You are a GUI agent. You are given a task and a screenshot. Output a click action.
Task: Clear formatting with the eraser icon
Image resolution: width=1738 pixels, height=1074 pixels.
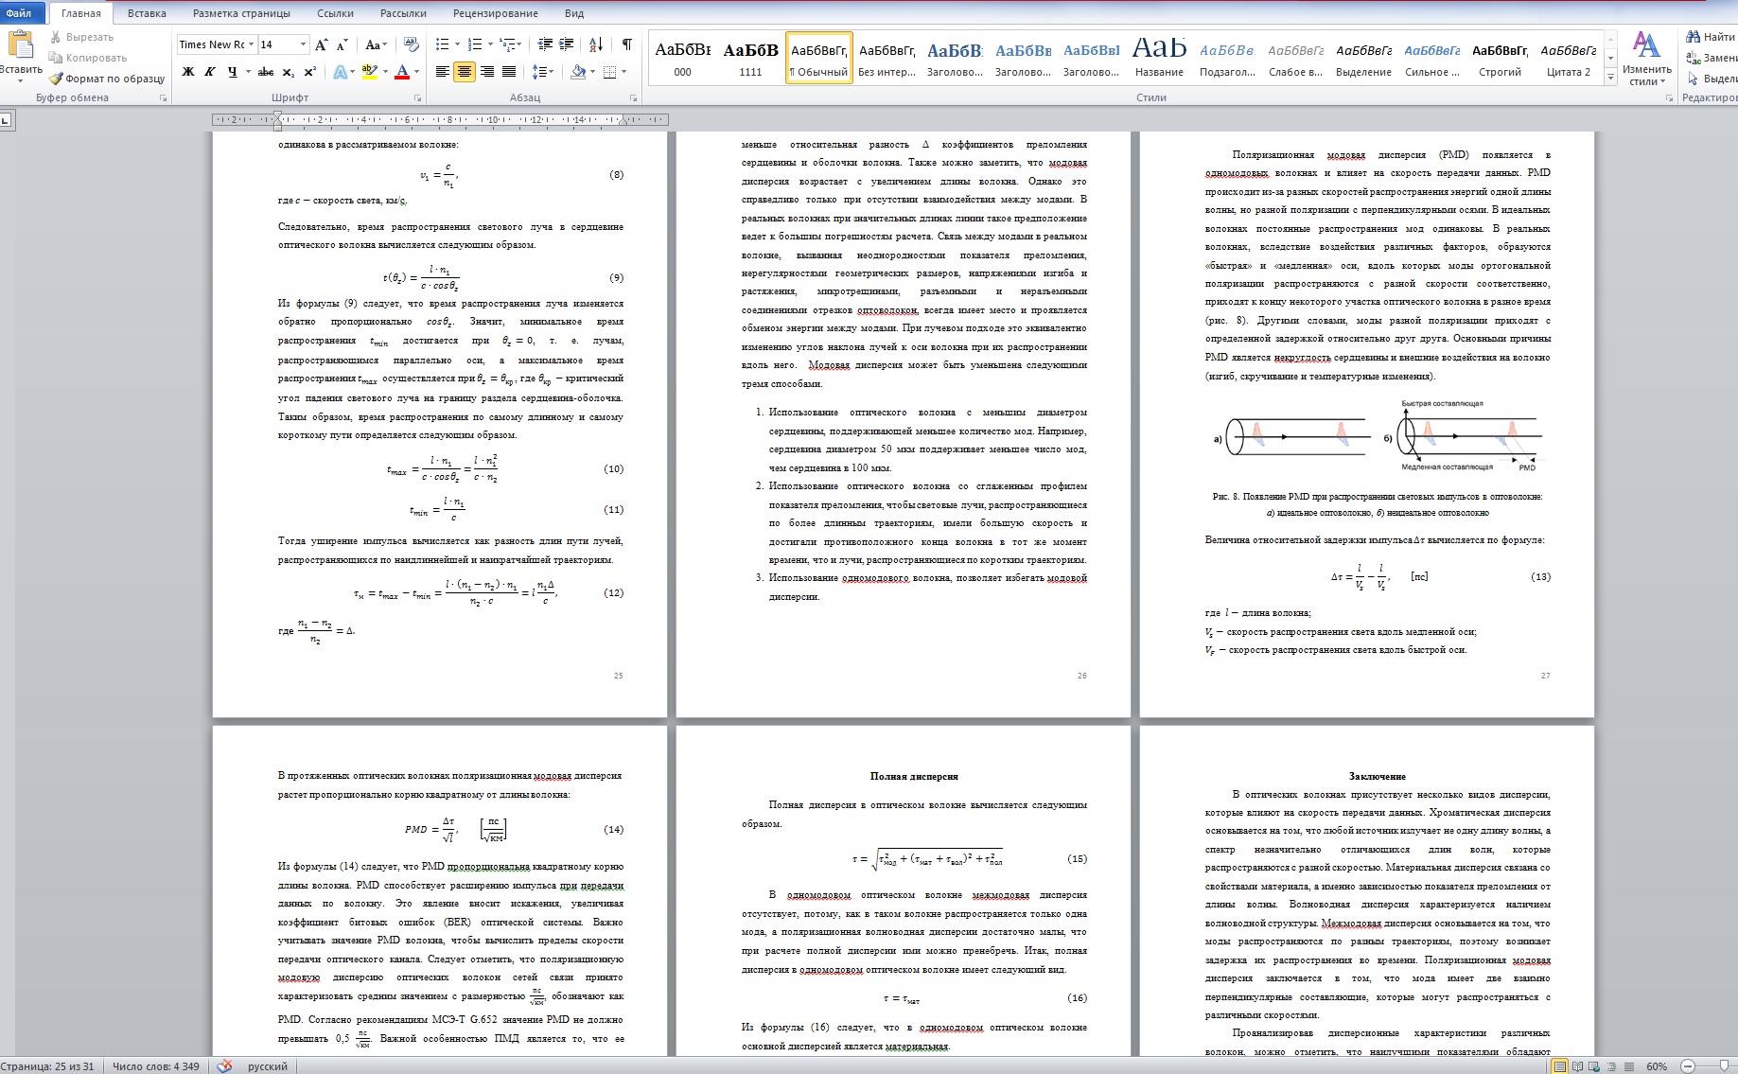[411, 44]
